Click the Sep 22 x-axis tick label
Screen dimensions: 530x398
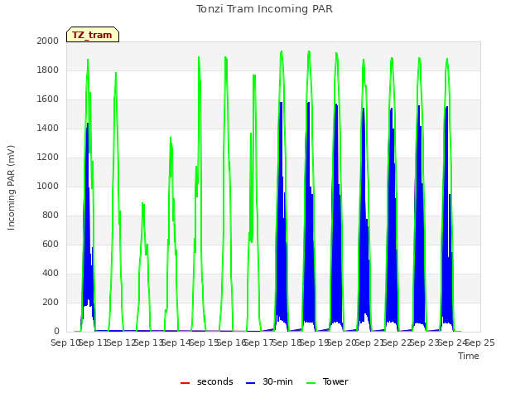click(x=397, y=342)
